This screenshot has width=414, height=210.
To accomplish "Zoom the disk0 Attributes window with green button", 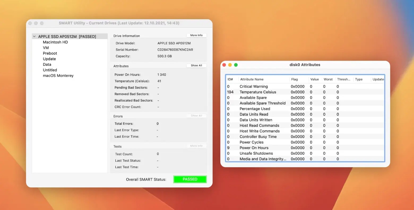I will (236, 65).
